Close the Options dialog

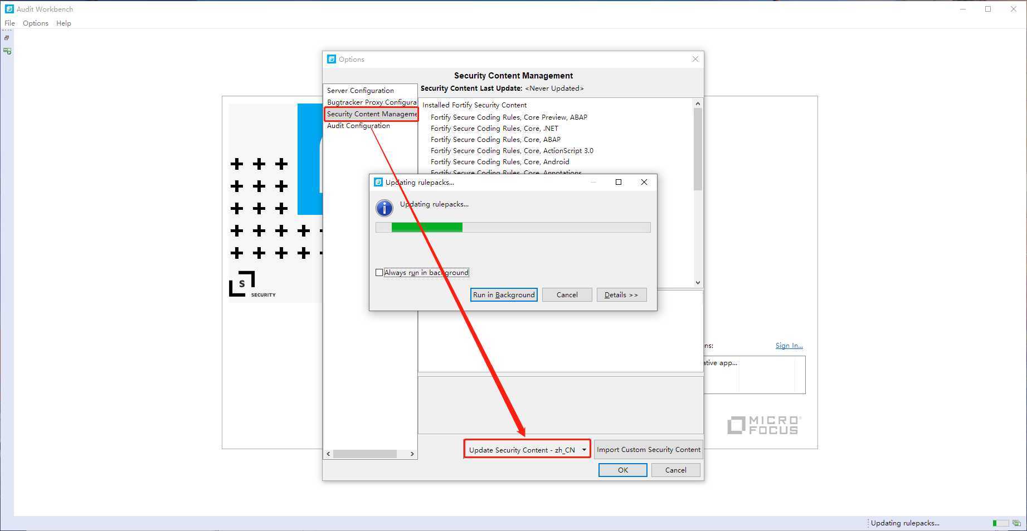695,59
